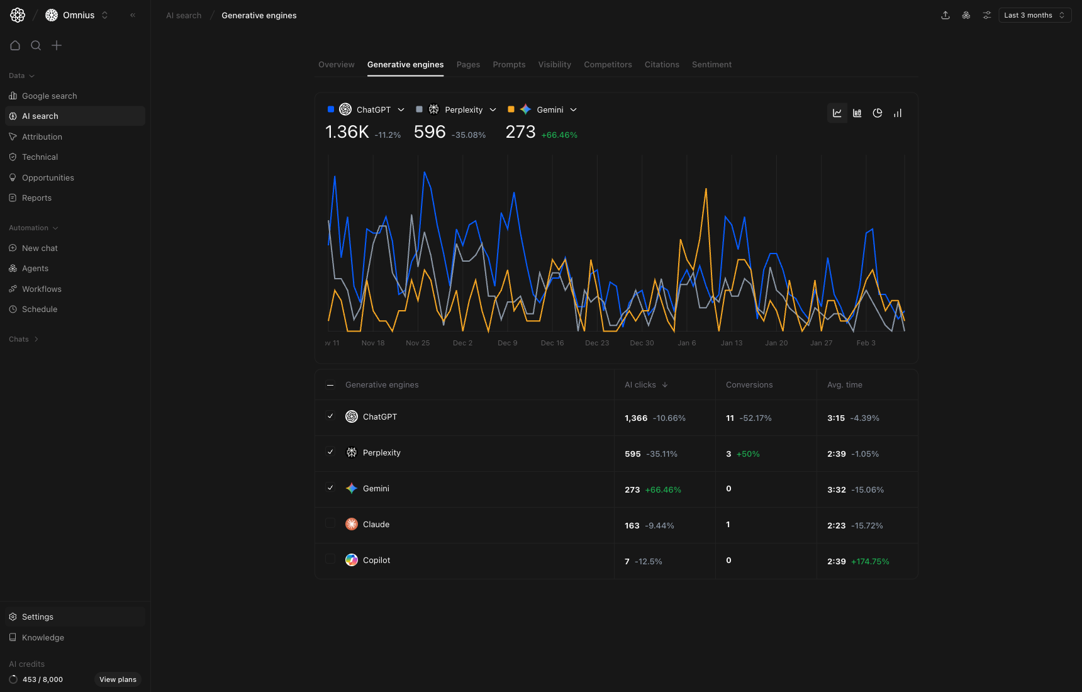This screenshot has height=692, width=1082.
Task: Open the Sentiment tab
Action: tap(711, 64)
